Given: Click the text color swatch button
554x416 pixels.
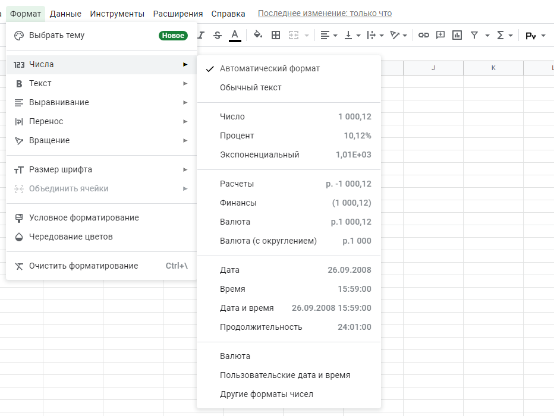Looking at the screenshot, I should pos(235,36).
